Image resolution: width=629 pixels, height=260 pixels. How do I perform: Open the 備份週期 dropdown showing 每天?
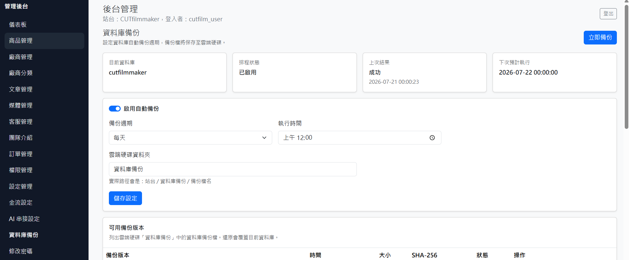pos(191,138)
